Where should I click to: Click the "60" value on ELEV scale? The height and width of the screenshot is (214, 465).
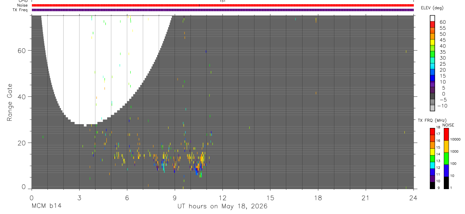click(x=442, y=22)
